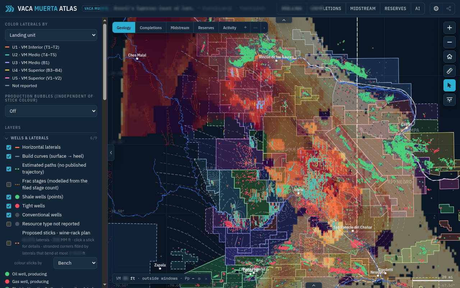Open the colour sticks by Bench dropdown
Screen dimensions: 460x288
pyautogui.click(x=75, y=263)
